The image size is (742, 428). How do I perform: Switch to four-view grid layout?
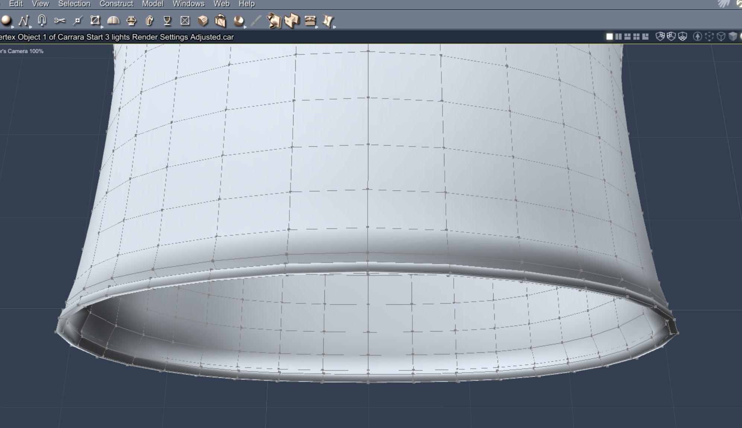coord(636,36)
